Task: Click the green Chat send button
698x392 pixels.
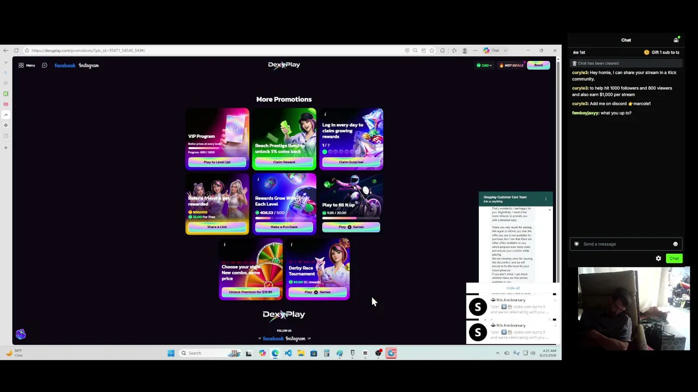Action: point(674,259)
